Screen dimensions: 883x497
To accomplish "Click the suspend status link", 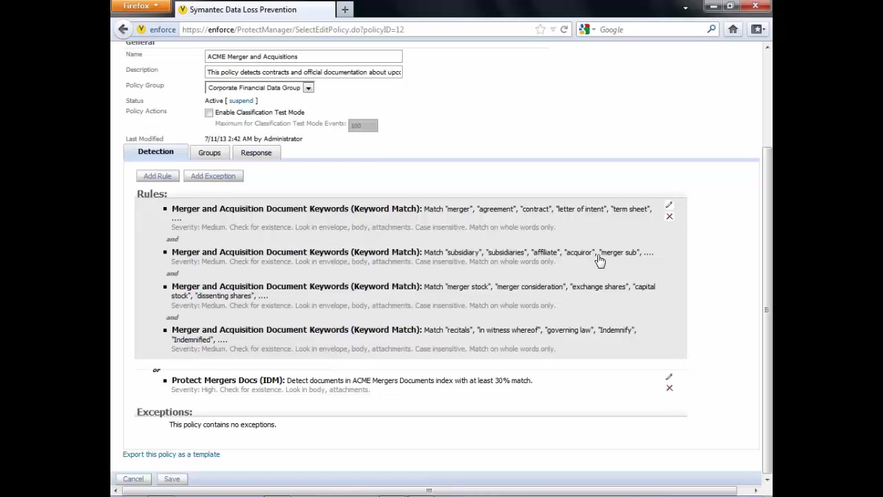I will pyautogui.click(x=241, y=101).
